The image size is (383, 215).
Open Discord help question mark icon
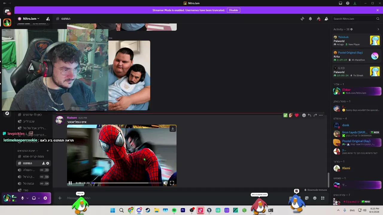348,3
